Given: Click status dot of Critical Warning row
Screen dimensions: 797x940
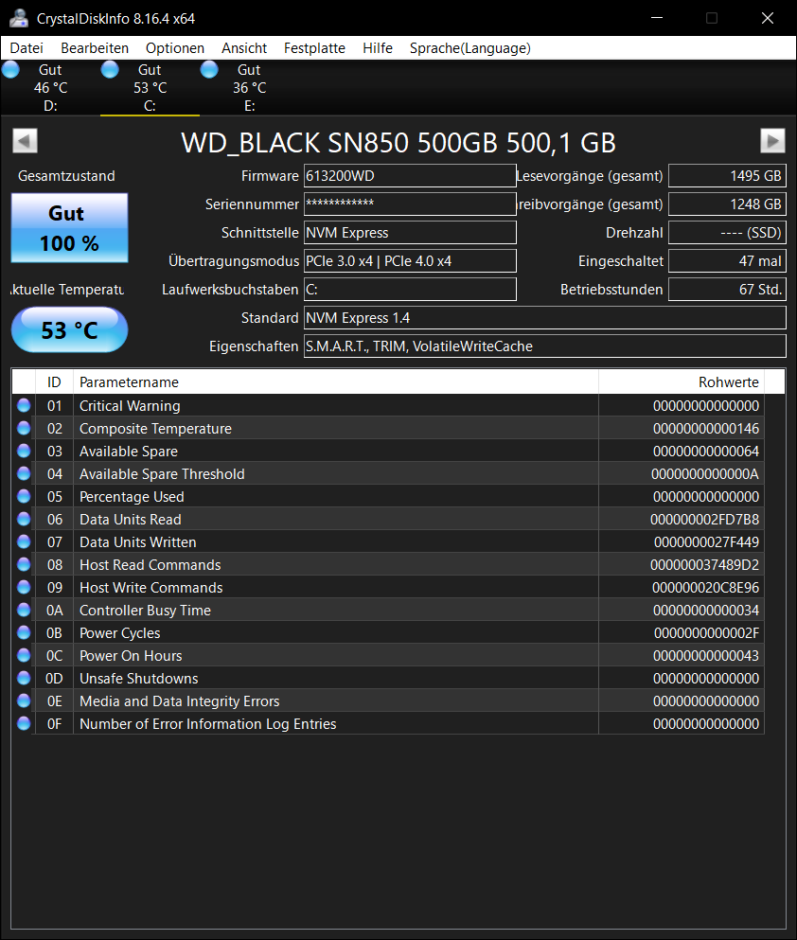Looking at the screenshot, I should 24,405.
